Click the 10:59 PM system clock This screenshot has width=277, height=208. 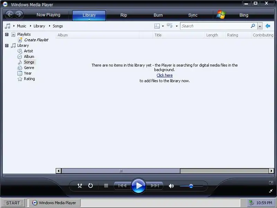pos(264,203)
